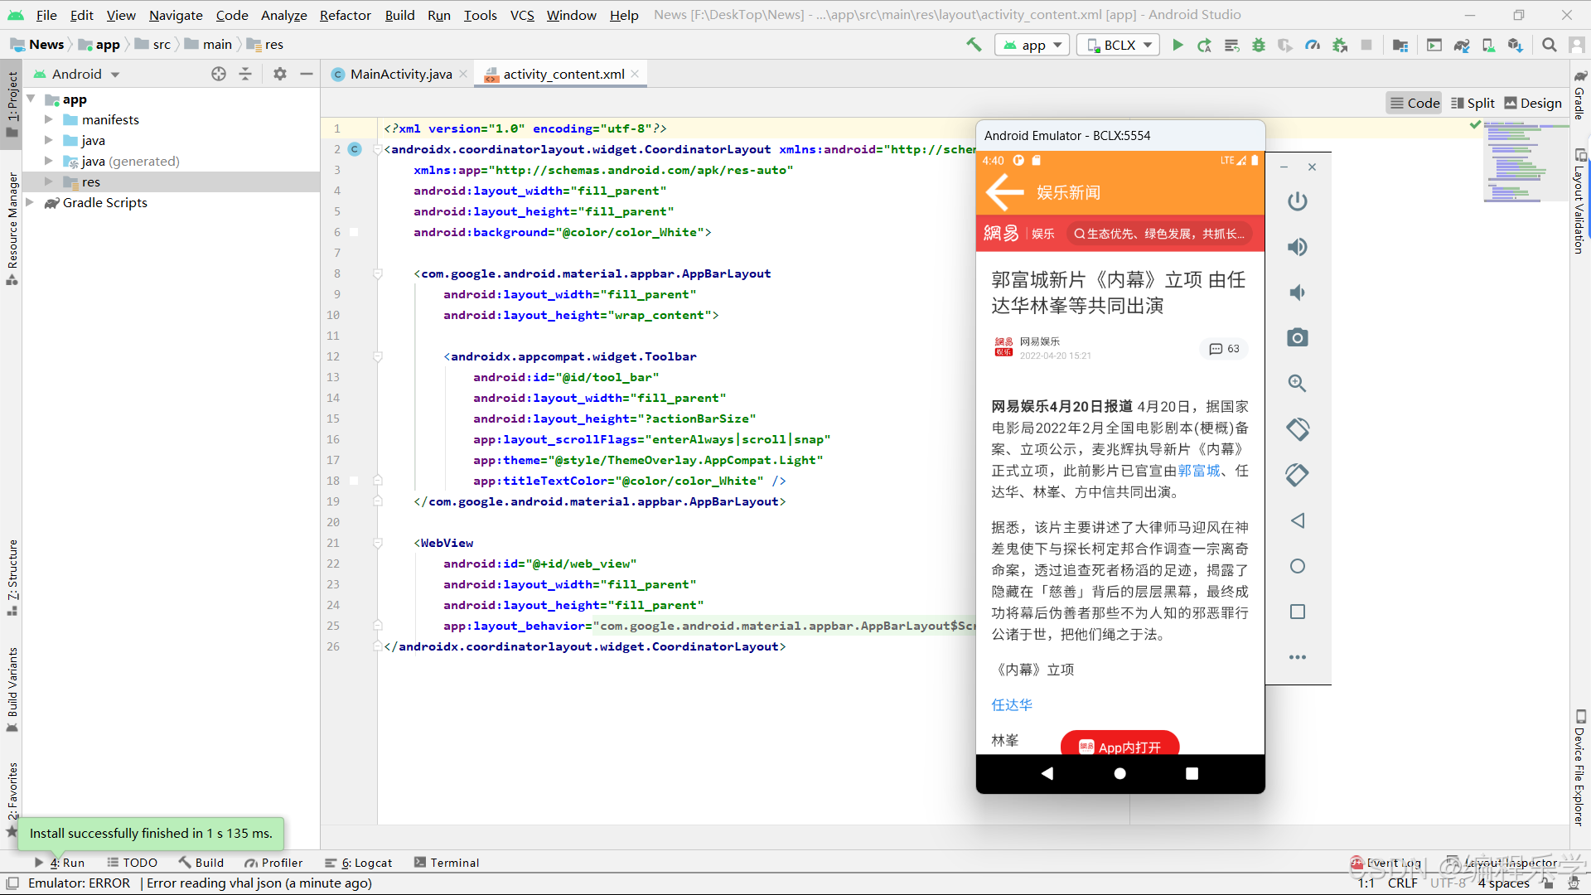Expand the java (generated) folder
The width and height of the screenshot is (1591, 895).
(48, 161)
